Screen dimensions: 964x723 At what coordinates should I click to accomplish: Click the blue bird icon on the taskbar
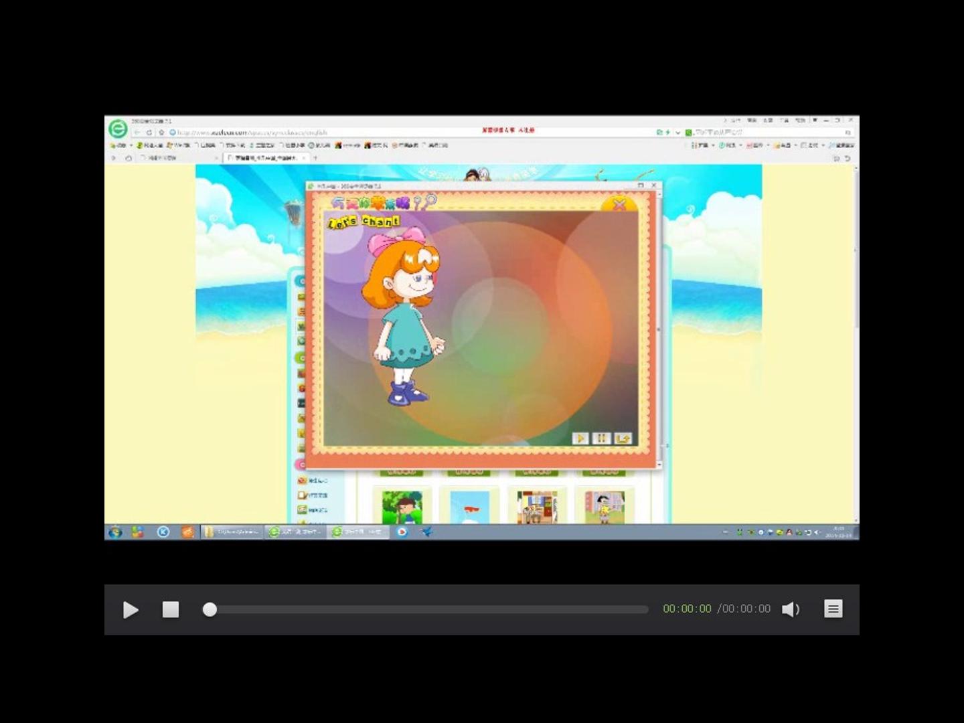point(426,532)
